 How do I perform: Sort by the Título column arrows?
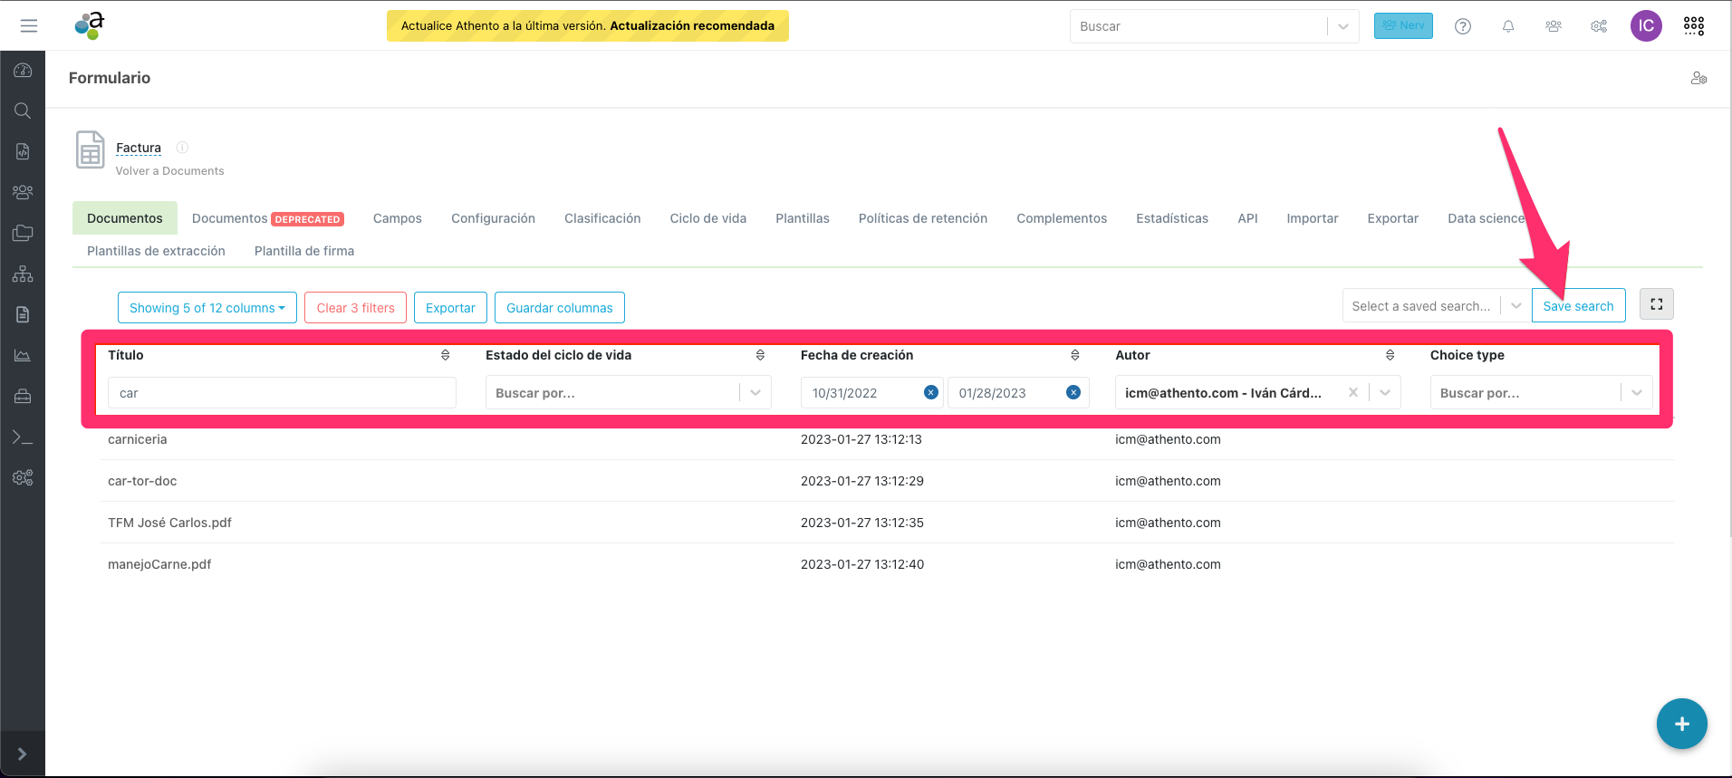click(x=446, y=355)
